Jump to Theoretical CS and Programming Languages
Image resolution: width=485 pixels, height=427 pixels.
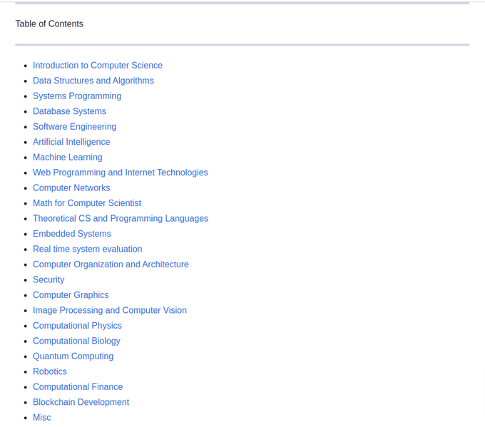[x=121, y=218]
